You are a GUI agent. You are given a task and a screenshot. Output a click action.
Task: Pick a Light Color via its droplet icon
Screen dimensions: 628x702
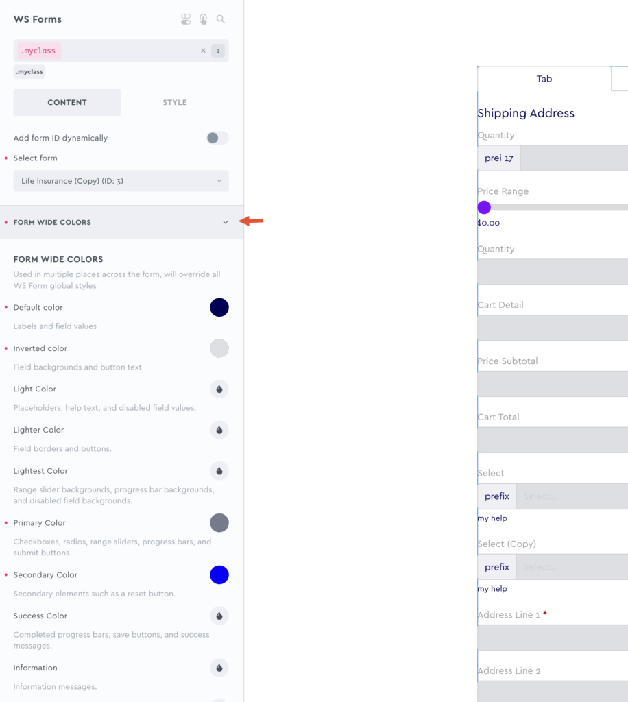point(219,389)
